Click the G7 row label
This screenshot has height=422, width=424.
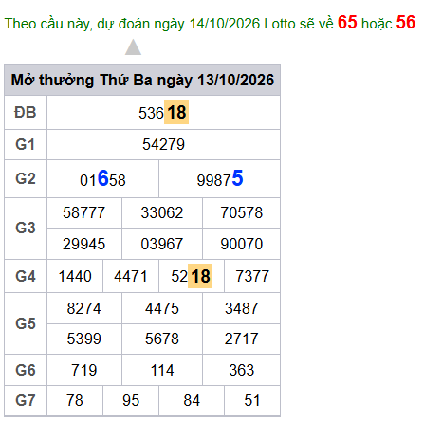[x=26, y=400]
